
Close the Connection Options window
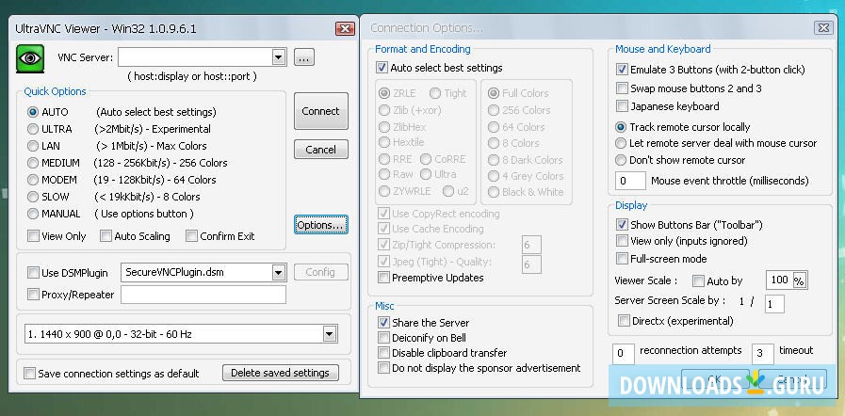click(x=822, y=28)
